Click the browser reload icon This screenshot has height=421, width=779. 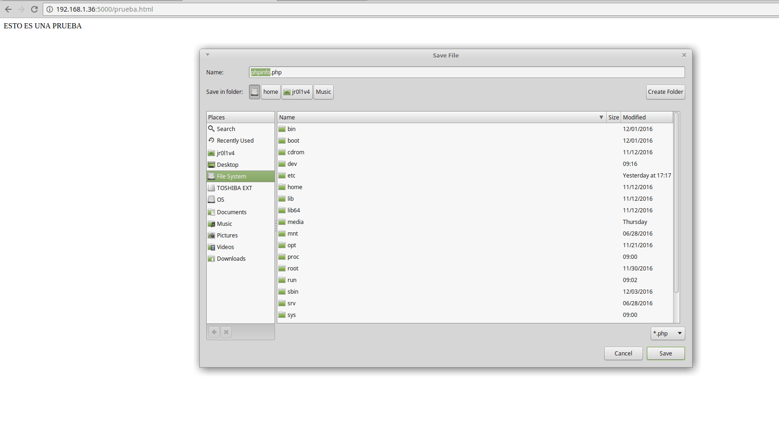tap(34, 9)
